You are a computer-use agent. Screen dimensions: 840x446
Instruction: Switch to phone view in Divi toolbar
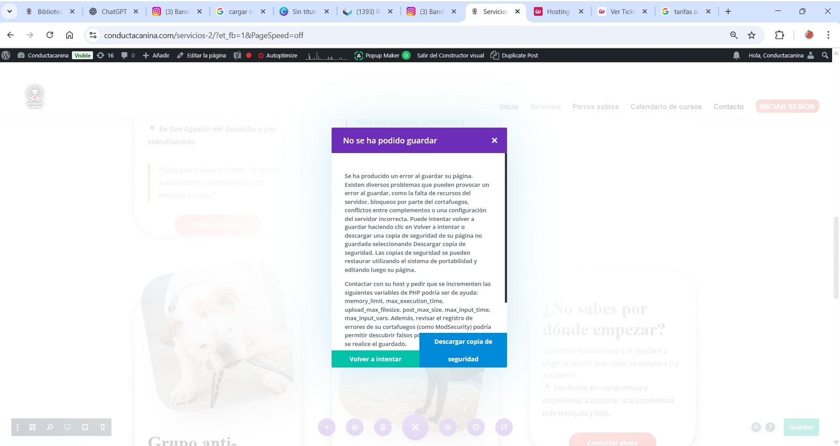click(x=103, y=427)
